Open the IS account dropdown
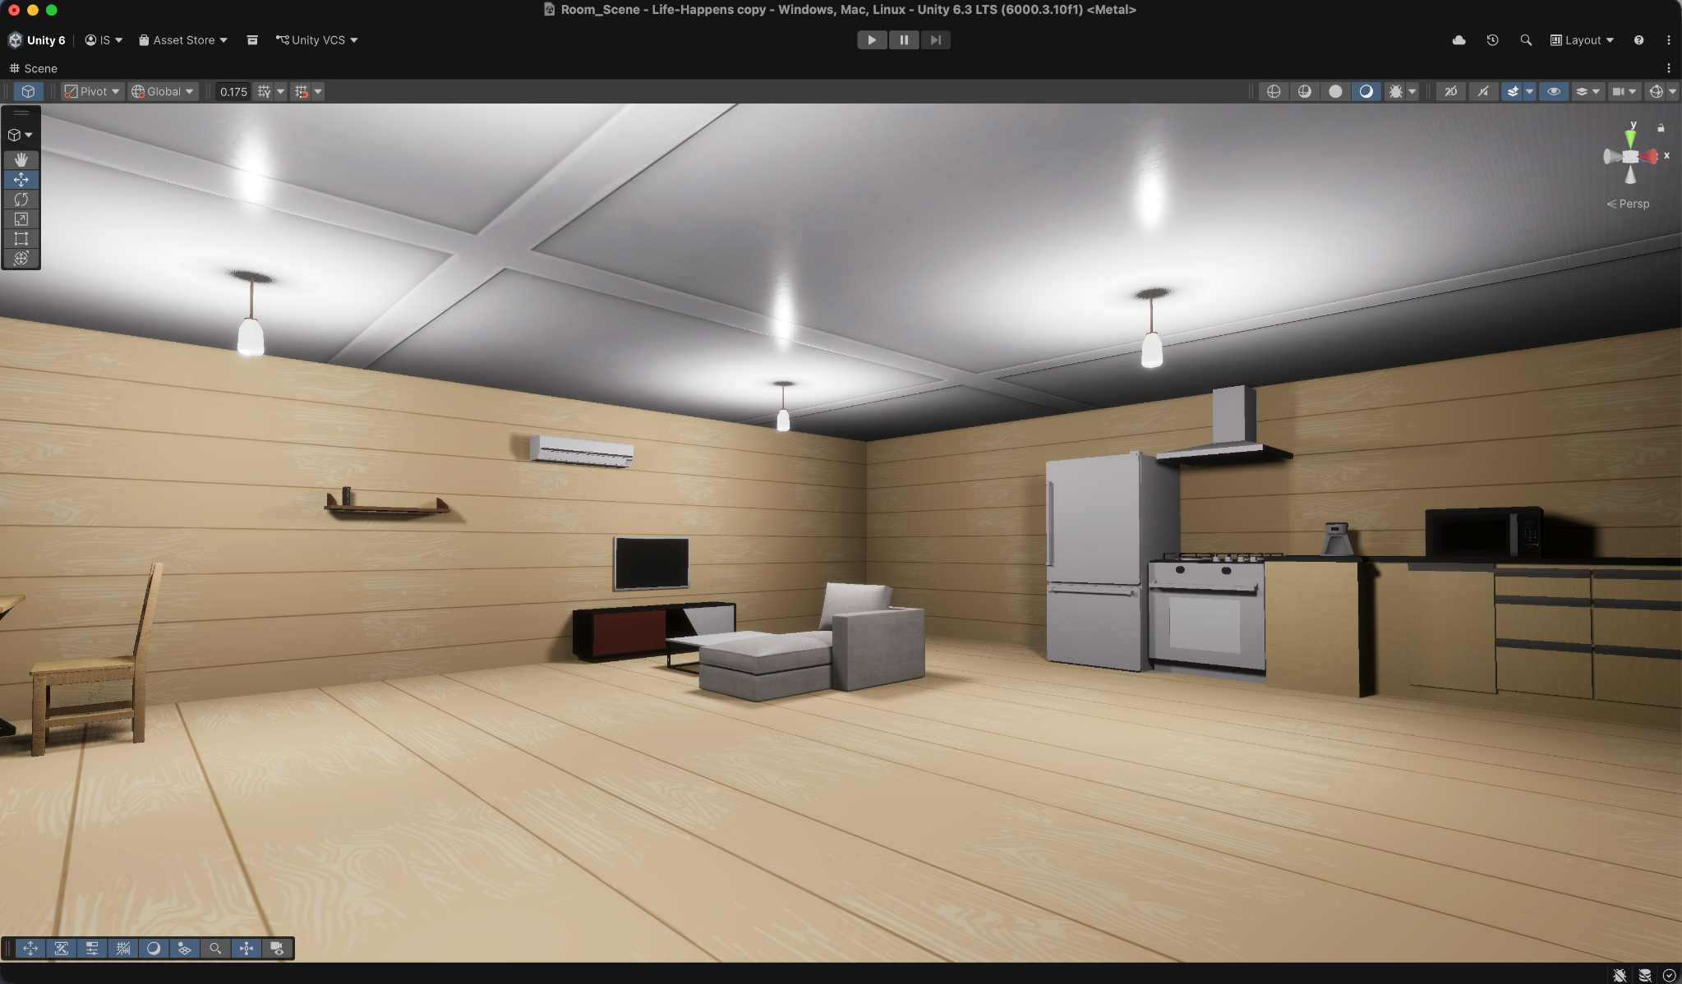This screenshot has width=1682, height=984. pyautogui.click(x=104, y=39)
